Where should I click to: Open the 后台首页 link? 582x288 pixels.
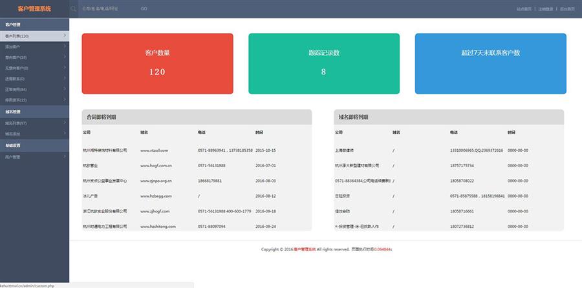point(567,9)
